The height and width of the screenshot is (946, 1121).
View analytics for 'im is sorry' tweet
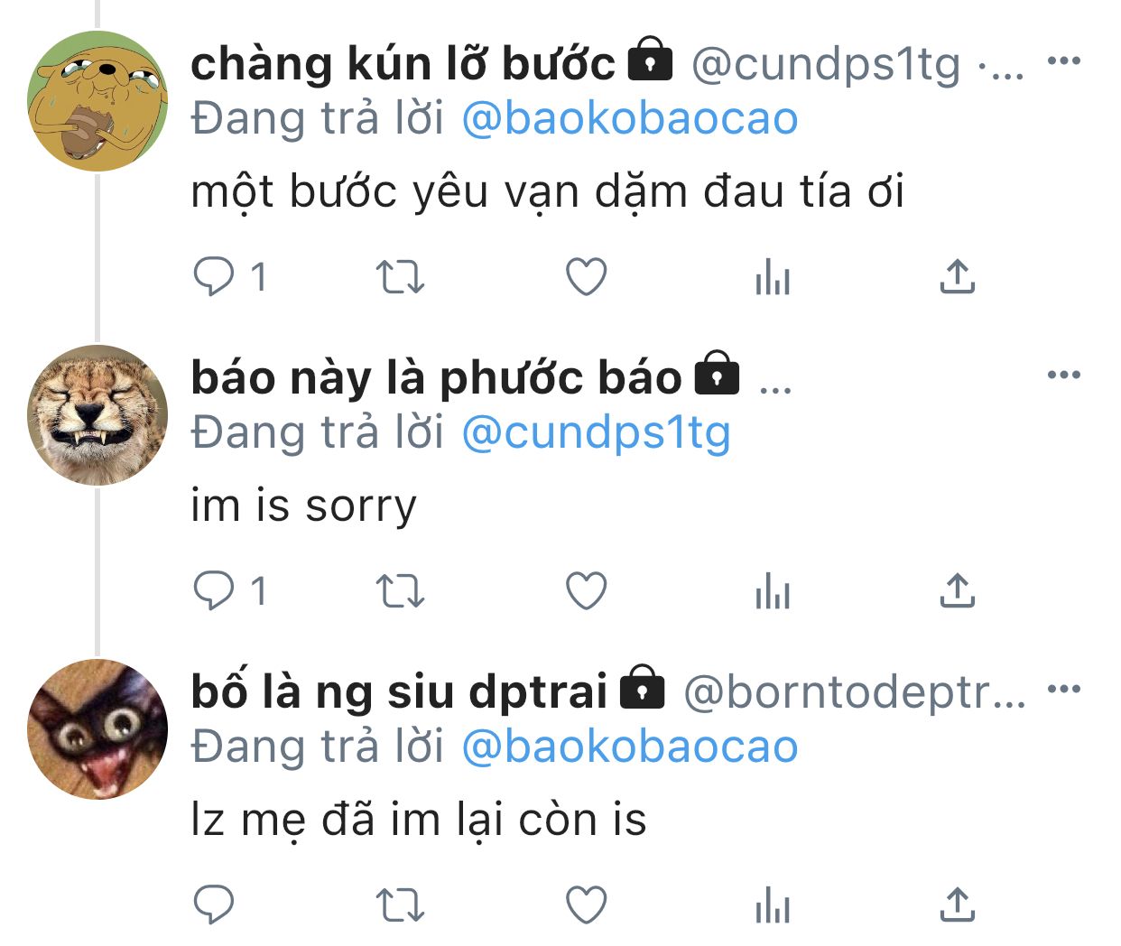[x=773, y=591]
